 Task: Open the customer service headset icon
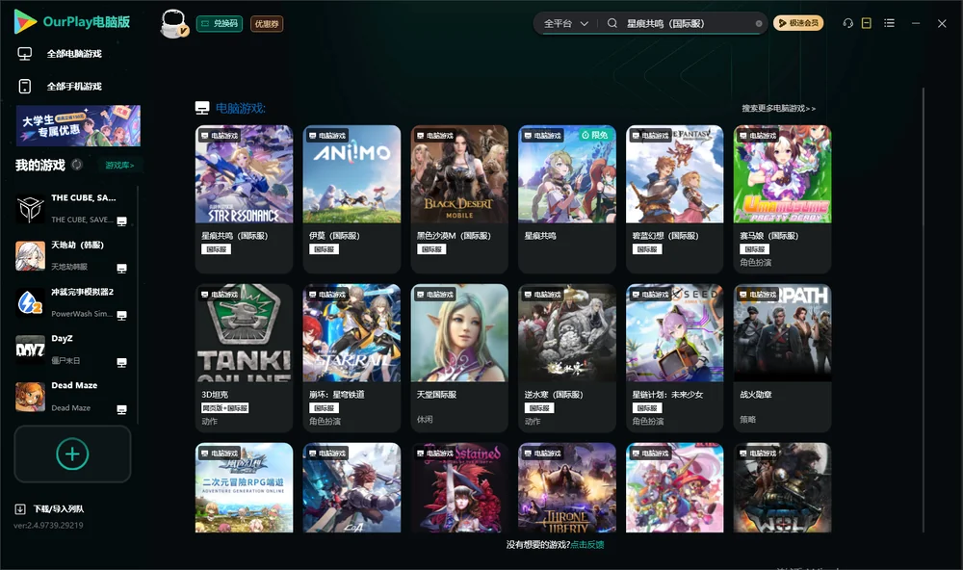pos(847,23)
